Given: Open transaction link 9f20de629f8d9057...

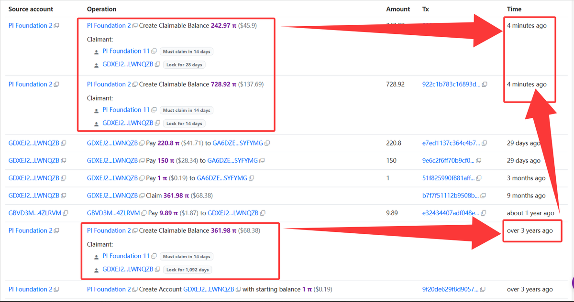Looking at the screenshot, I should point(451,290).
